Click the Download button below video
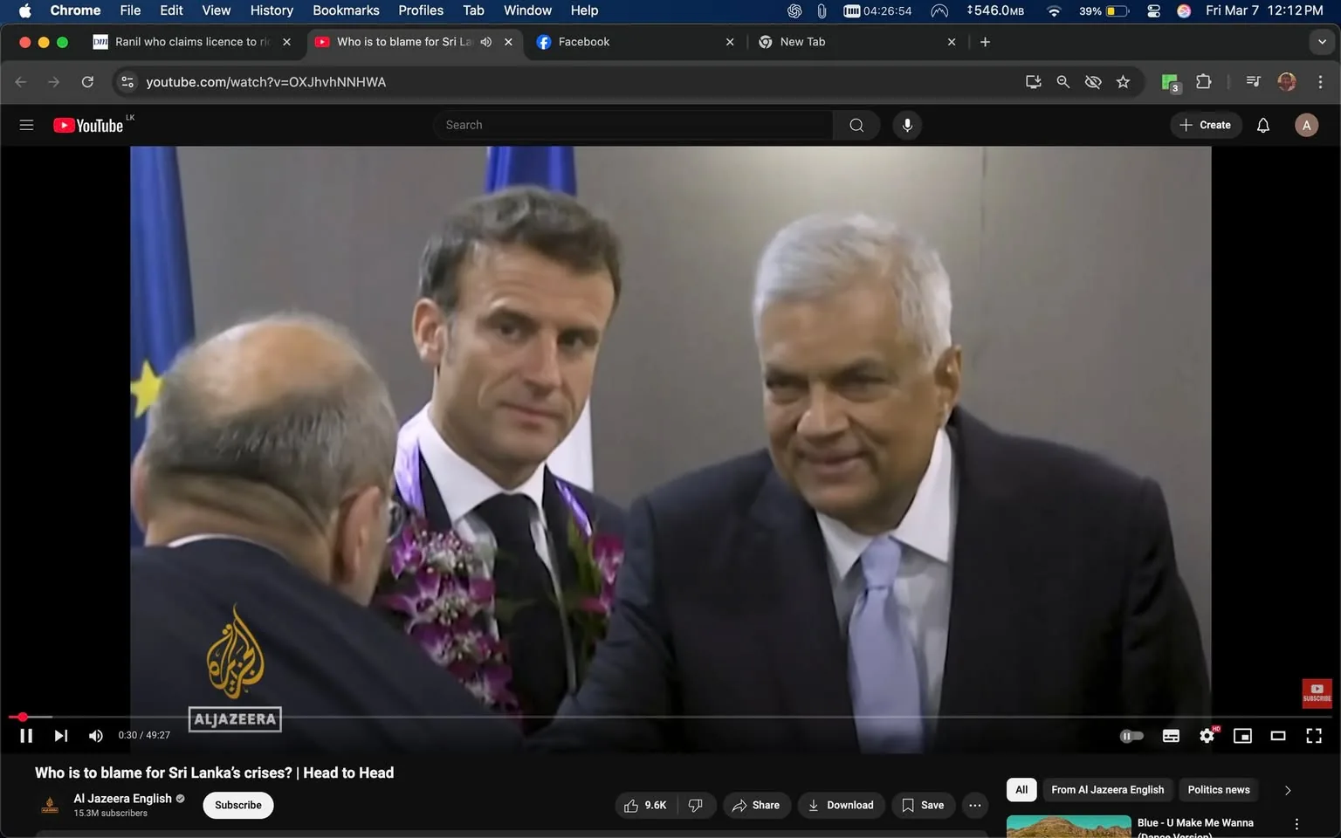Image resolution: width=1341 pixels, height=838 pixels. (840, 805)
